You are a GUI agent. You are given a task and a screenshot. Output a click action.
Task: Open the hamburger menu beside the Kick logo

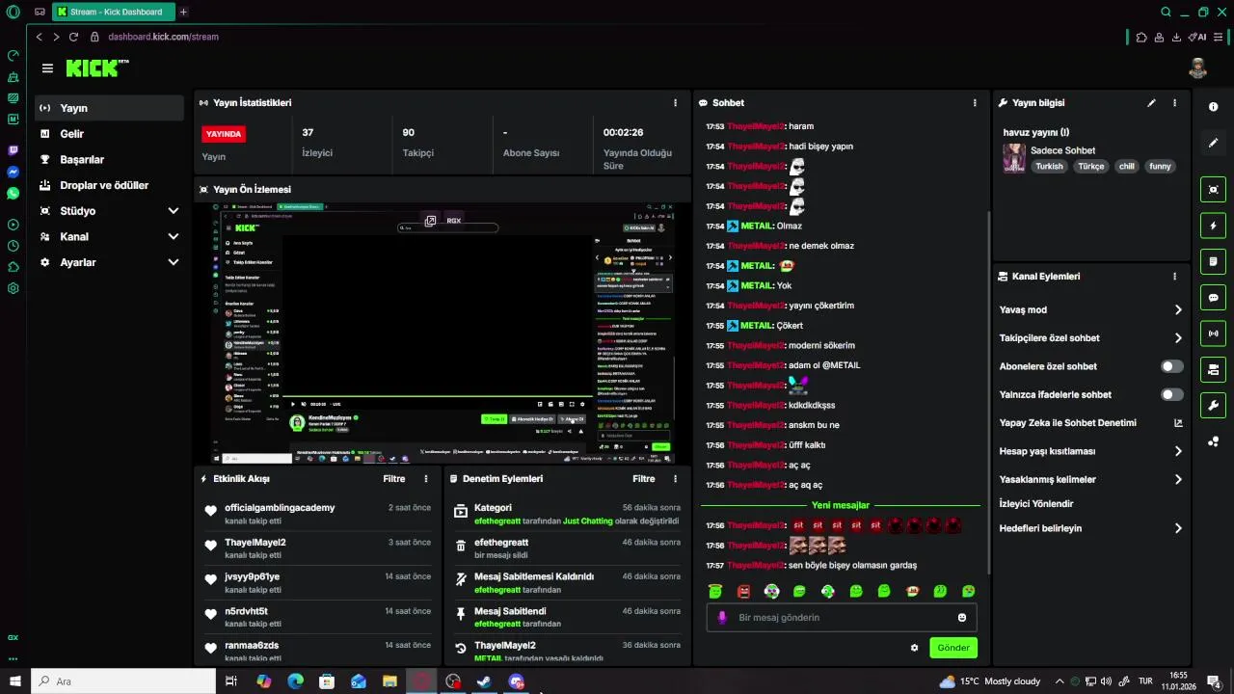point(47,68)
